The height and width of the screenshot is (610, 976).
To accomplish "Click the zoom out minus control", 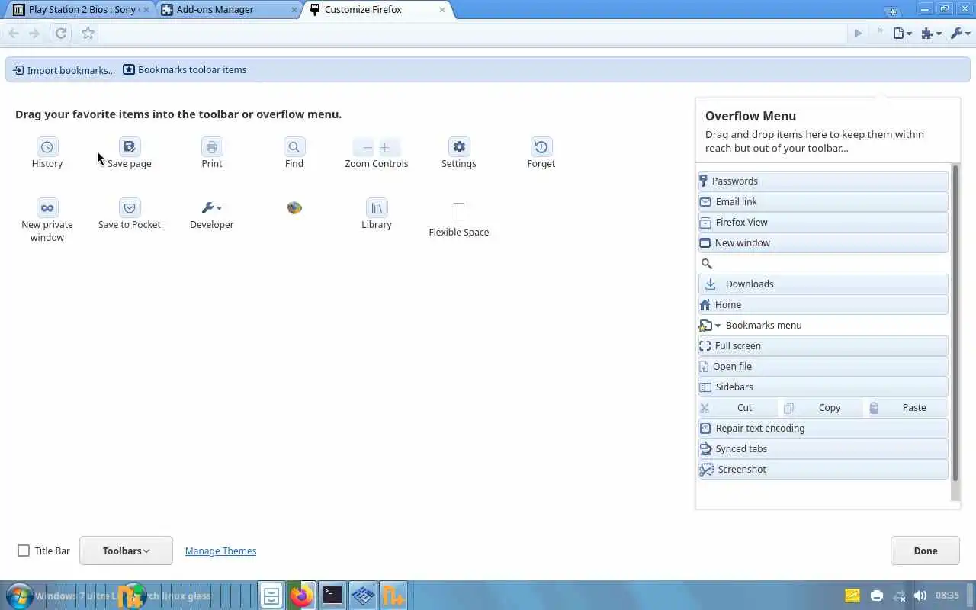I will point(368,147).
